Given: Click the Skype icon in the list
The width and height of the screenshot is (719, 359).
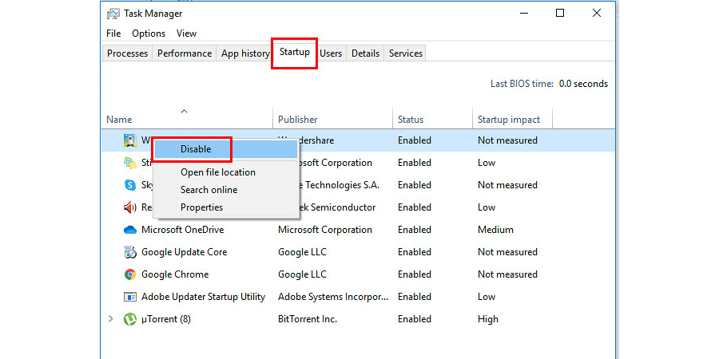Looking at the screenshot, I should pyautogui.click(x=130, y=185).
